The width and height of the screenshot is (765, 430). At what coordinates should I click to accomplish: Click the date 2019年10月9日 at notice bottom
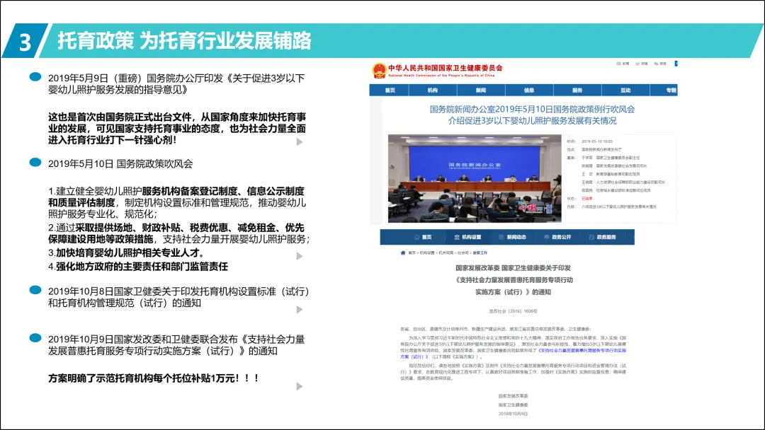tap(514, 414)
